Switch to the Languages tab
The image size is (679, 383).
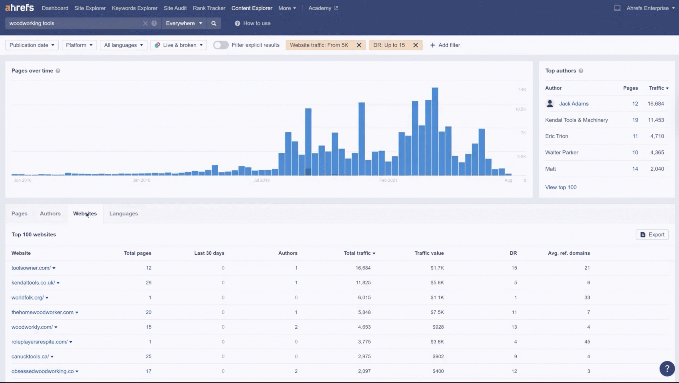(124, 214)
